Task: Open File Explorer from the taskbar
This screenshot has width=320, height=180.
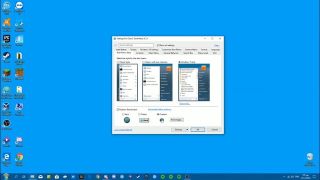Action: 32,176
